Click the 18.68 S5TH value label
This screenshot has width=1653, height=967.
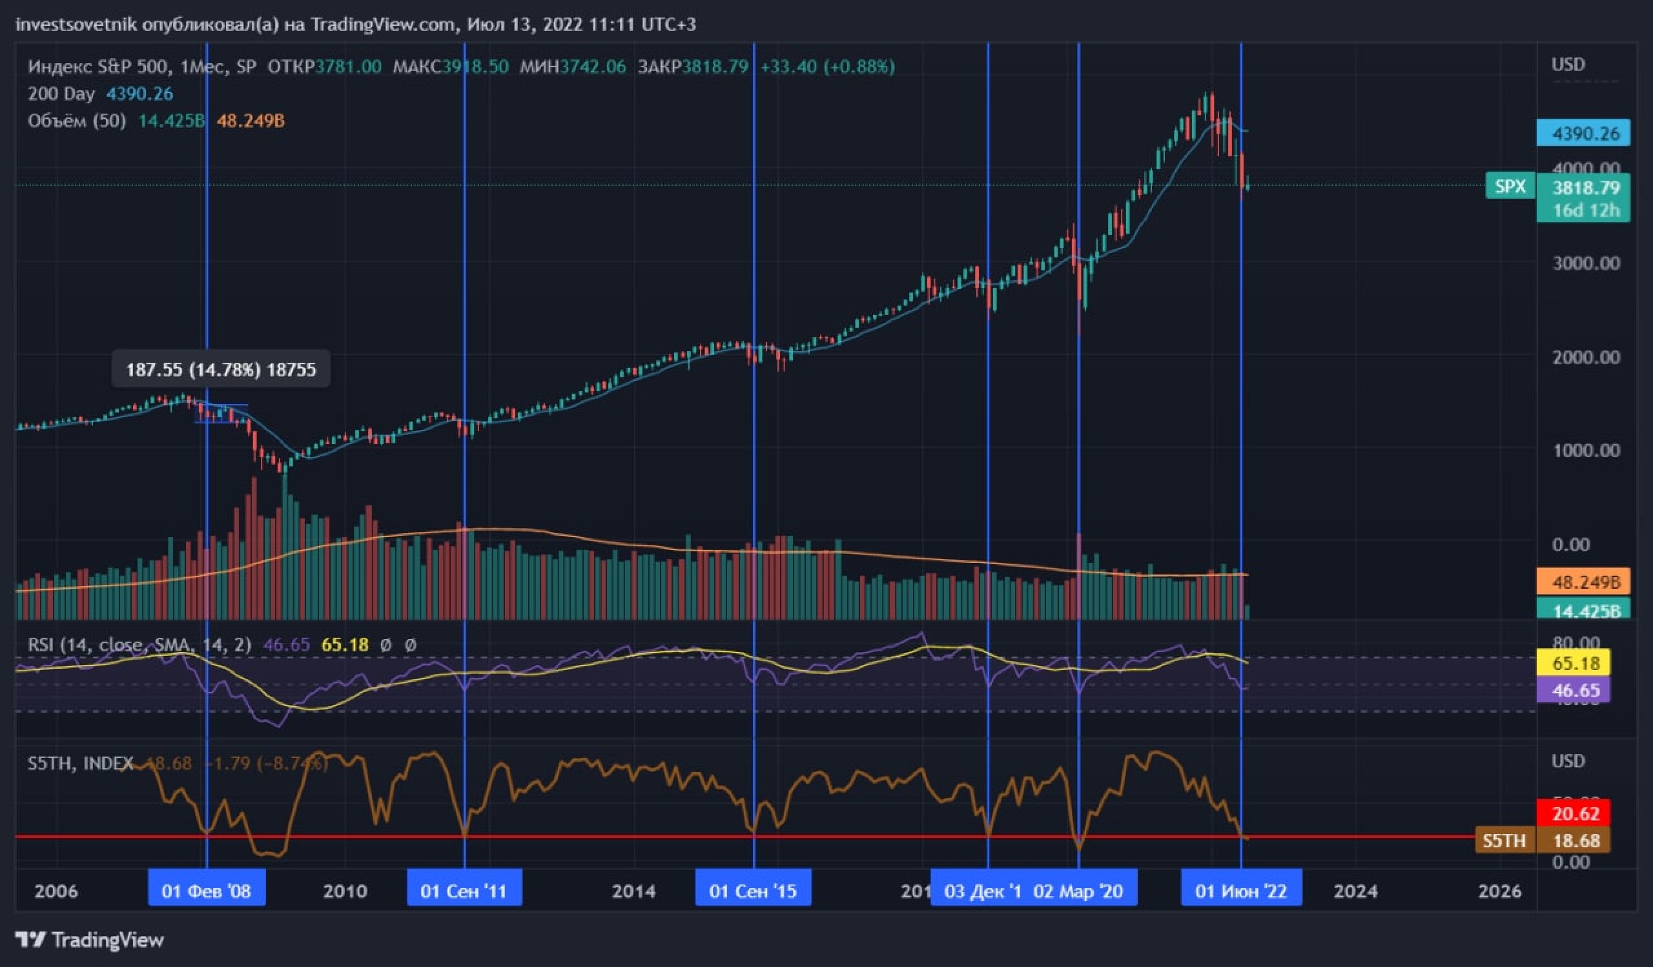point(1574,840)
